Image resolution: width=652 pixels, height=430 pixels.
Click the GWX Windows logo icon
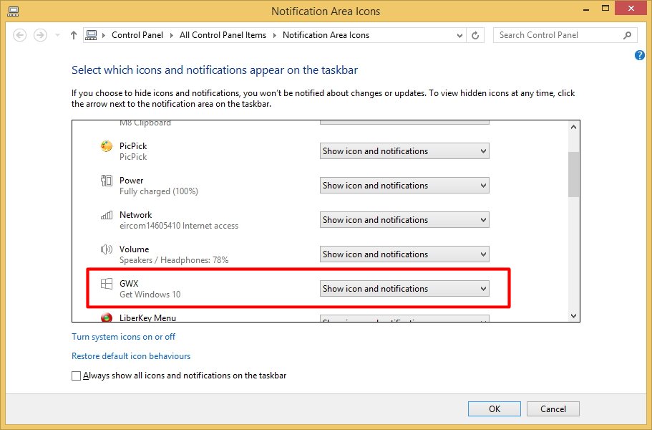(107, 284)
